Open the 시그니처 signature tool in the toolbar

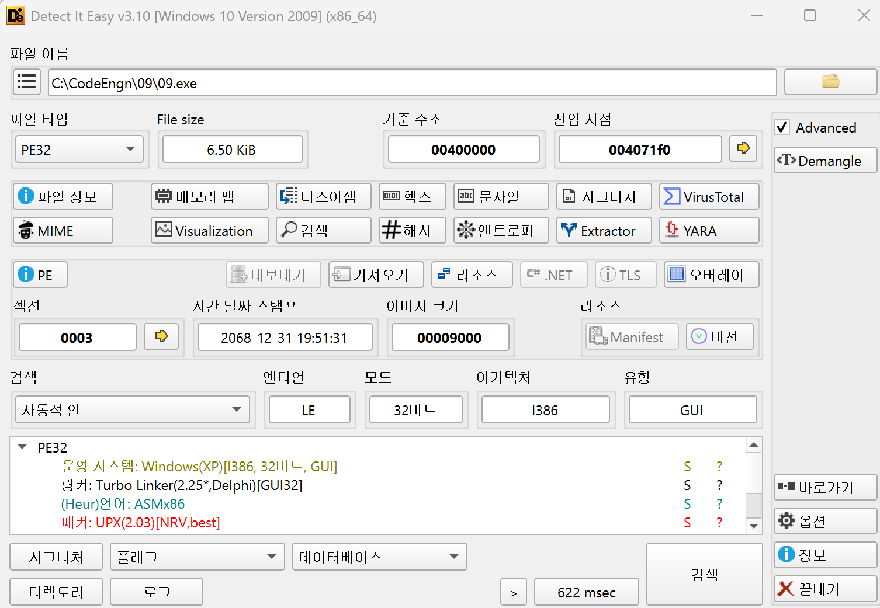[x=604, y=196]
